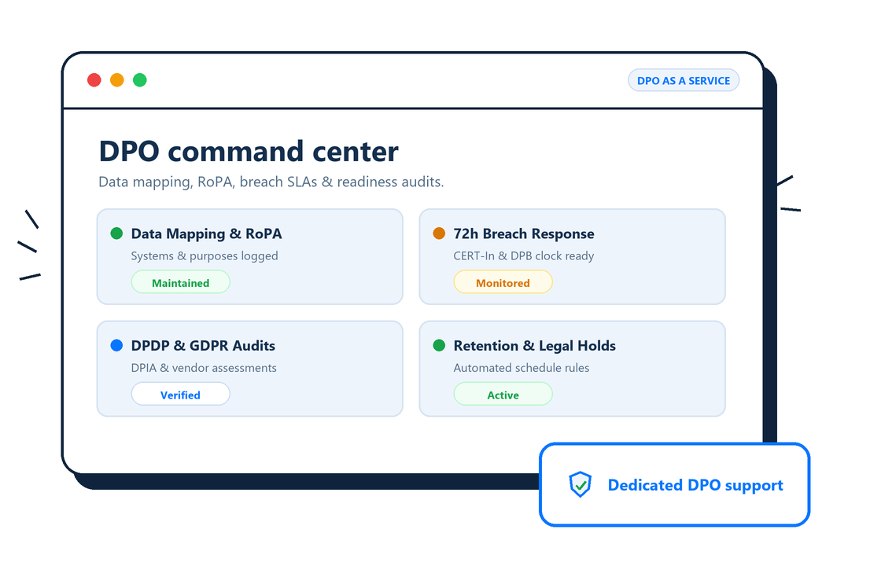
Task: Click the green maximize window dot
Action: pyautogui.click(x=140, y=80)
